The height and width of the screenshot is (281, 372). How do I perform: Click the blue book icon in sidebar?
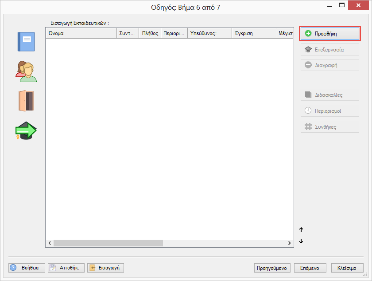[26, 42]
